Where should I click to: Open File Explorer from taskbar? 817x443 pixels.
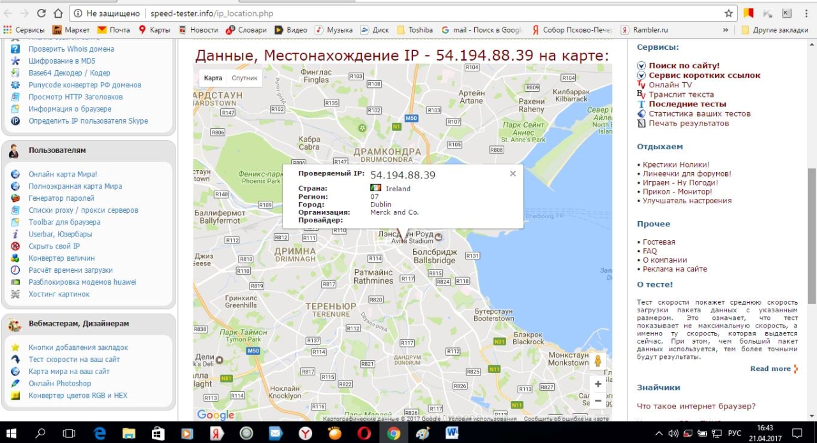tap(129, 433)
